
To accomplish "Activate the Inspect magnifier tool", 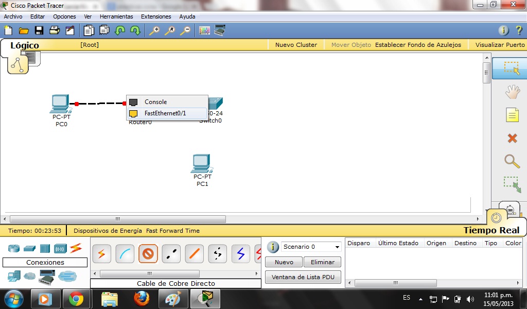I will pyautogui.click(x=512, y=161).
